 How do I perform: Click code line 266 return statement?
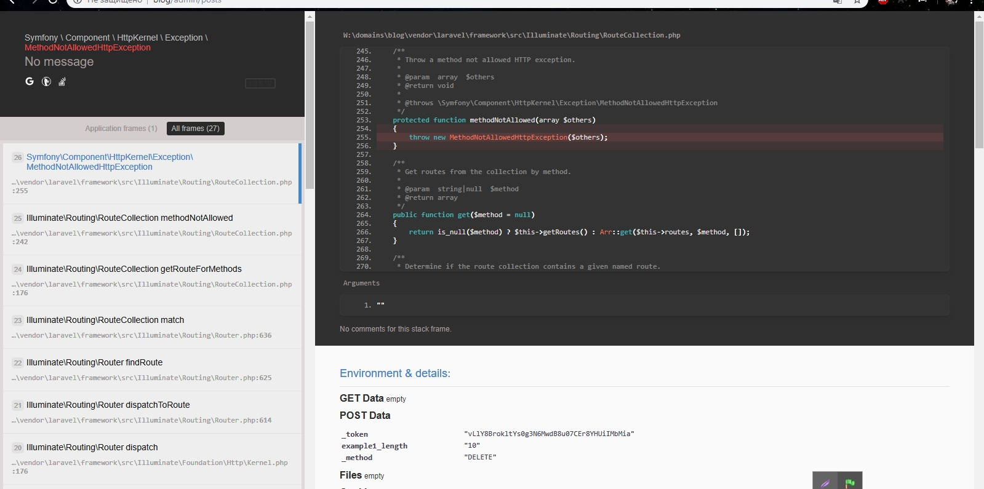(579, 232)
